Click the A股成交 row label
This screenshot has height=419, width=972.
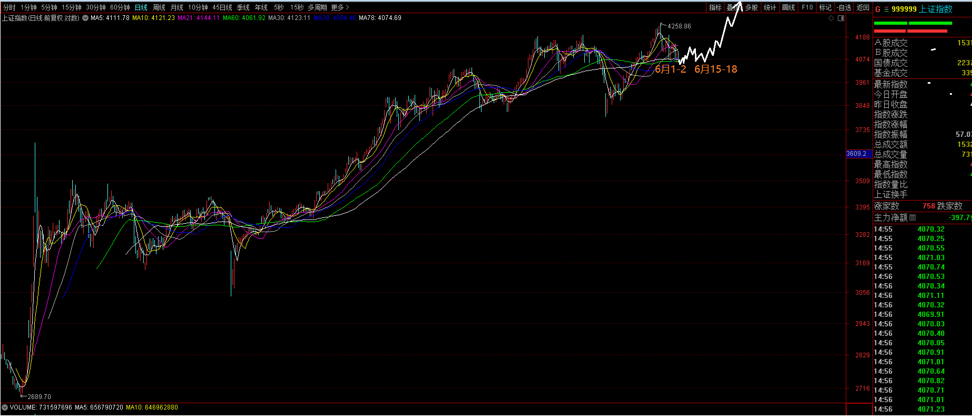pyautogui.click(x=891, y=43)
